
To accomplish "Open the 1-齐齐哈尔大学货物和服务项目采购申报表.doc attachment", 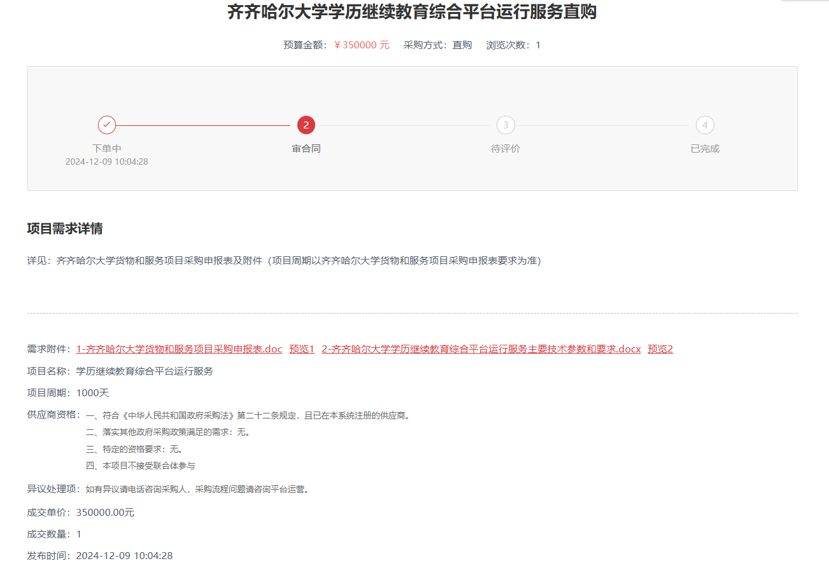I will (x=179, y=349).
